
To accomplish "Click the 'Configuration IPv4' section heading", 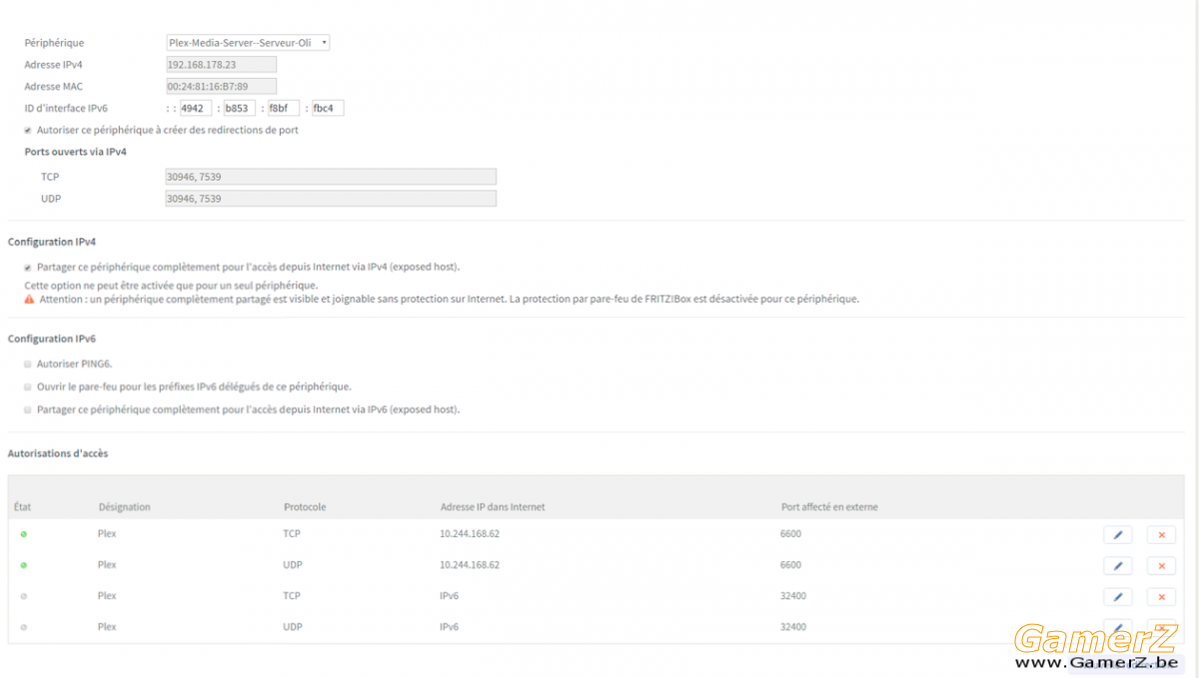I will click(x=52, y=243).
